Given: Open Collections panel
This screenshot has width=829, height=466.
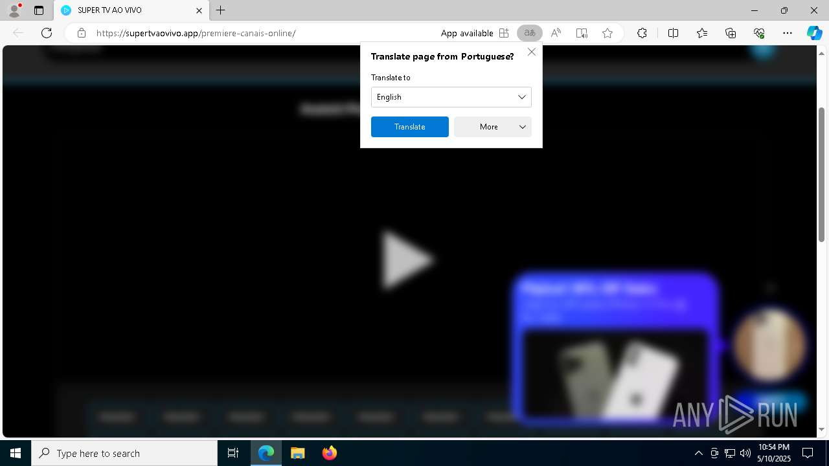Looking at the screenshot, I should click(731, 33).
